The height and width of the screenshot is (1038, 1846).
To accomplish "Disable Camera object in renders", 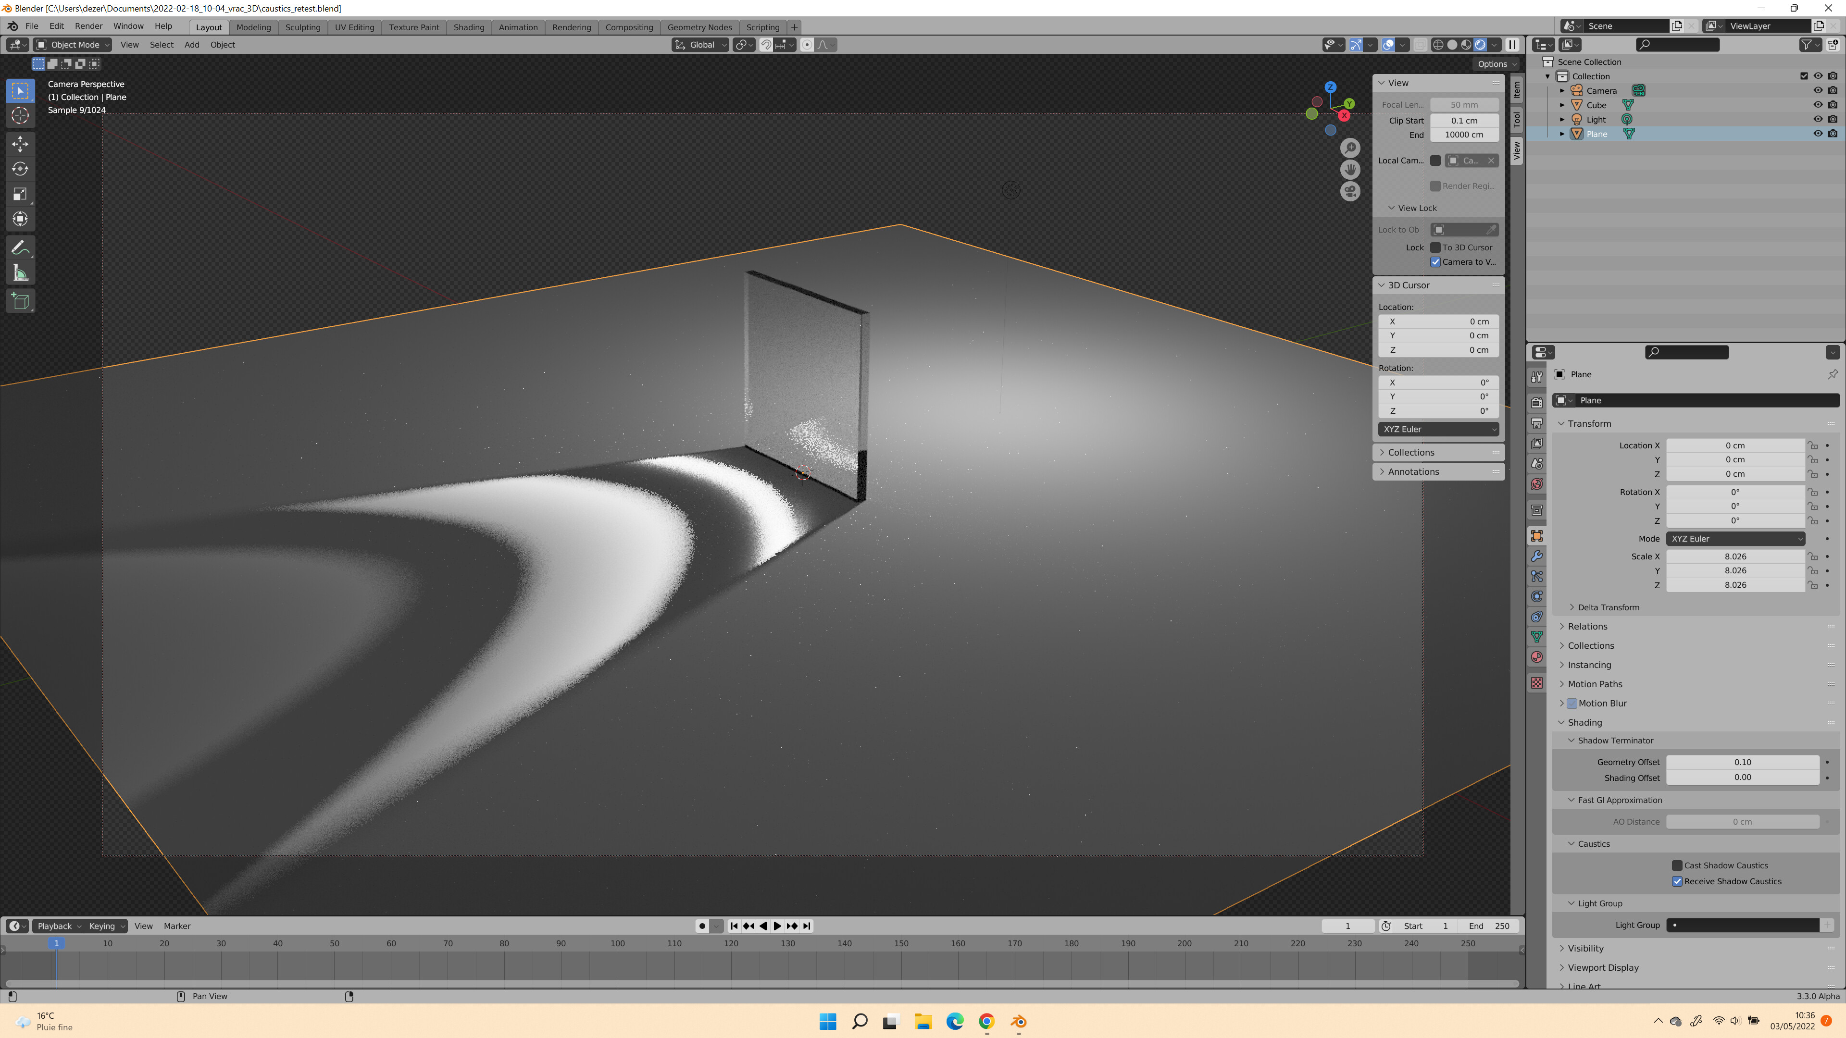I will pos(1833,90).
